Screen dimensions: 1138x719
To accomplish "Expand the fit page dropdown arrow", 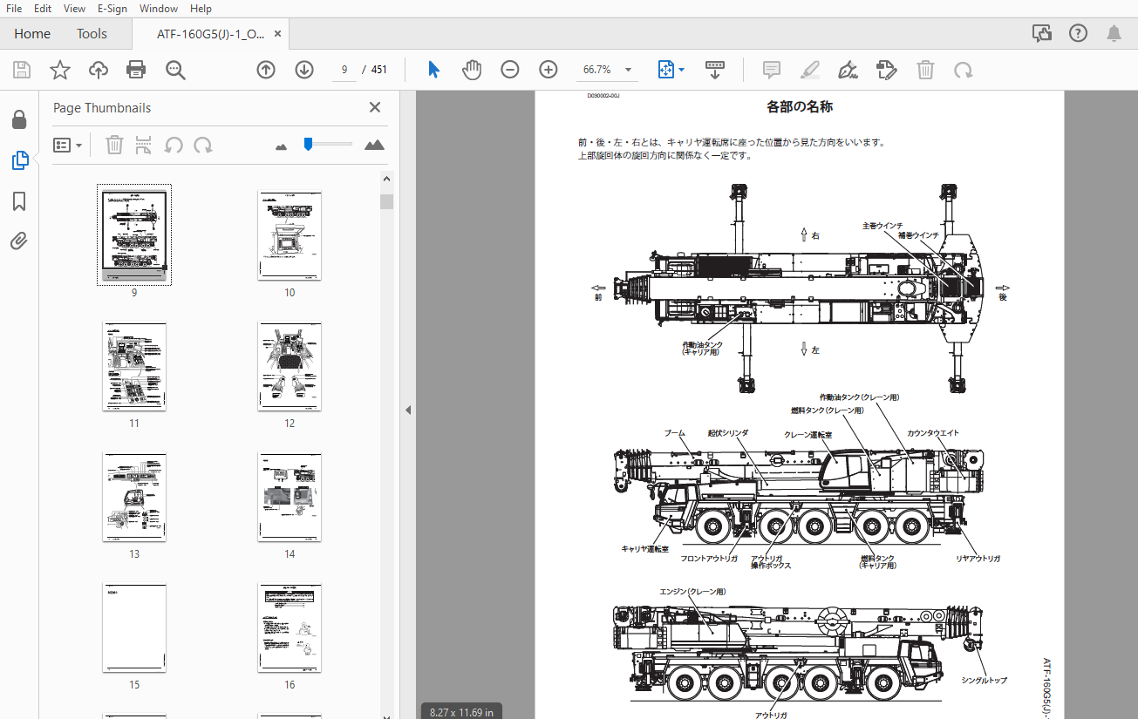I will click(x=682, y=70).
